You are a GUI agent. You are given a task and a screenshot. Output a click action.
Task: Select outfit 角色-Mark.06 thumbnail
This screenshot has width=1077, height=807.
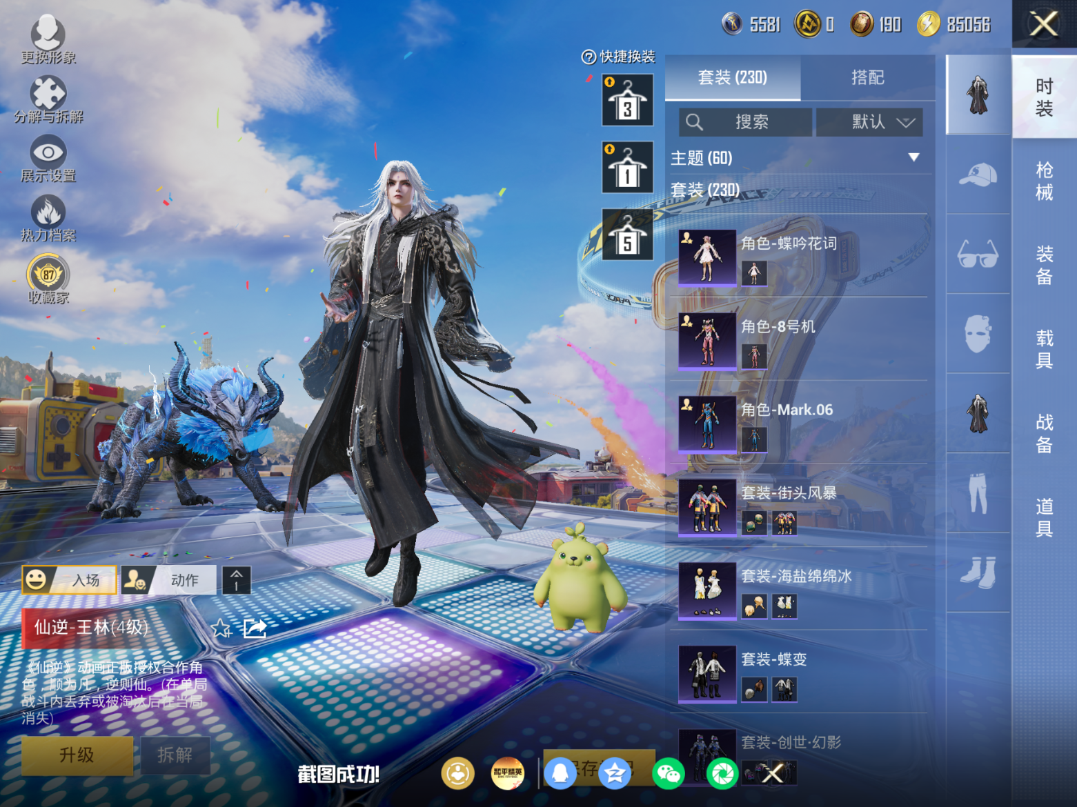(x=707, y=425)
